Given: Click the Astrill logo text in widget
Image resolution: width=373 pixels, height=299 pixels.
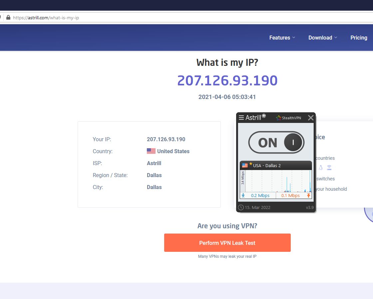Looking at the screenshot, I should (253, 118).
